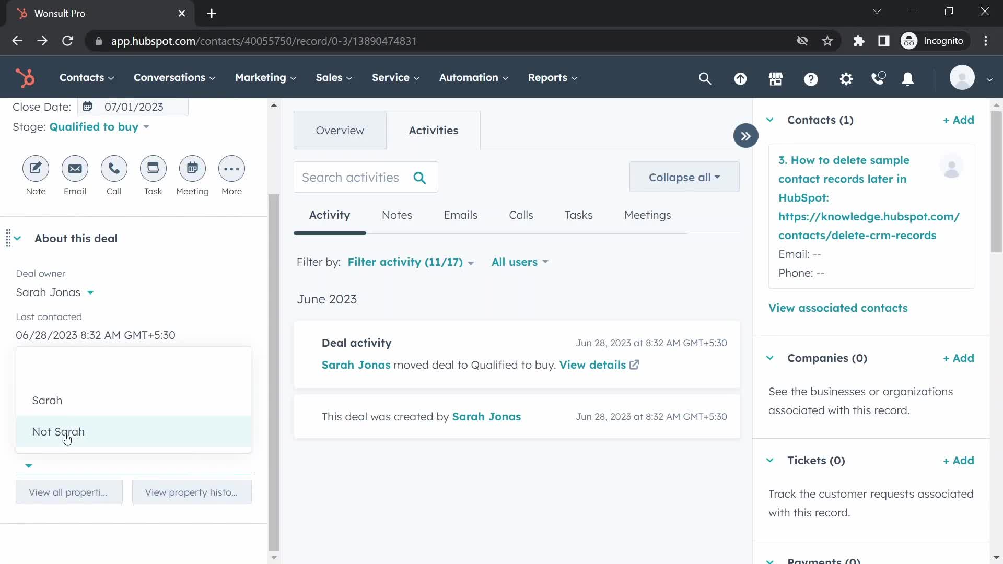Open the account avatar menu
Image resolution: width=1003 pixels, height=564 pixels.
[971, 78]
